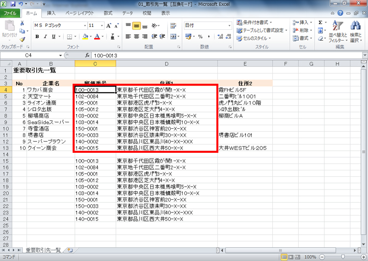Click the Borders icon
Screen dimensions: 368x261
pos(70,37)
